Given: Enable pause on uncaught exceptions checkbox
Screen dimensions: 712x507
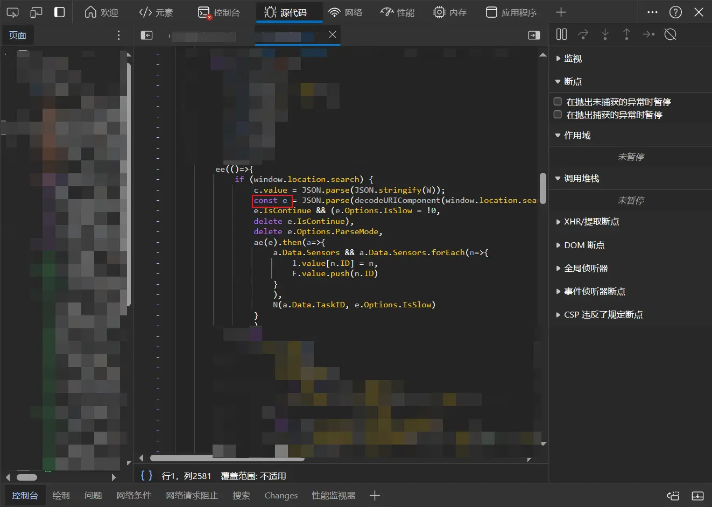Looking at the screenshot, I should [558, 102].
